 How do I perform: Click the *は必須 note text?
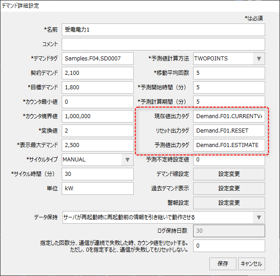pyautogui.click(x=253, y=18)
